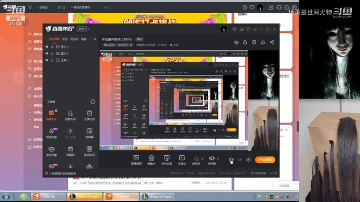Switch to the 场景 tab
Screen dimensions: 360x202
[84, 39]
